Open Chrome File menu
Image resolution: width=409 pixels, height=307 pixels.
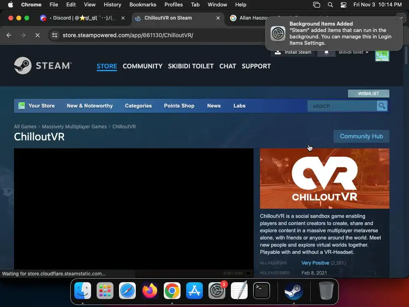click(54, 4)
